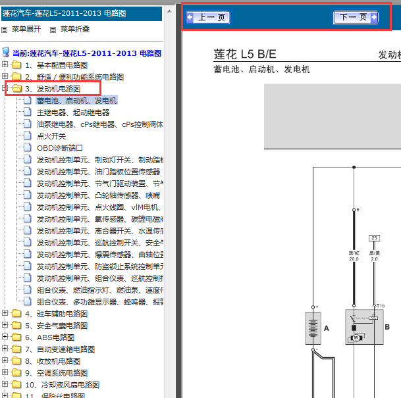Click the 菜单折叠 list icon

coord(53,30)
